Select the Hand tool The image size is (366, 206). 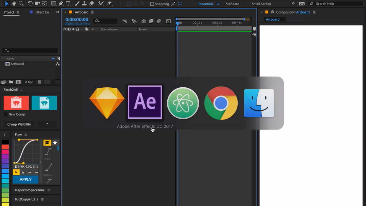(x=14, y=4)
